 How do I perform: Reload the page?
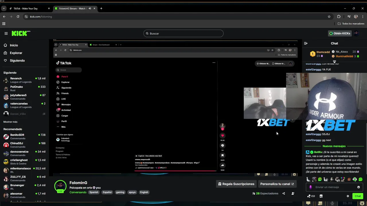pos(18,17)
